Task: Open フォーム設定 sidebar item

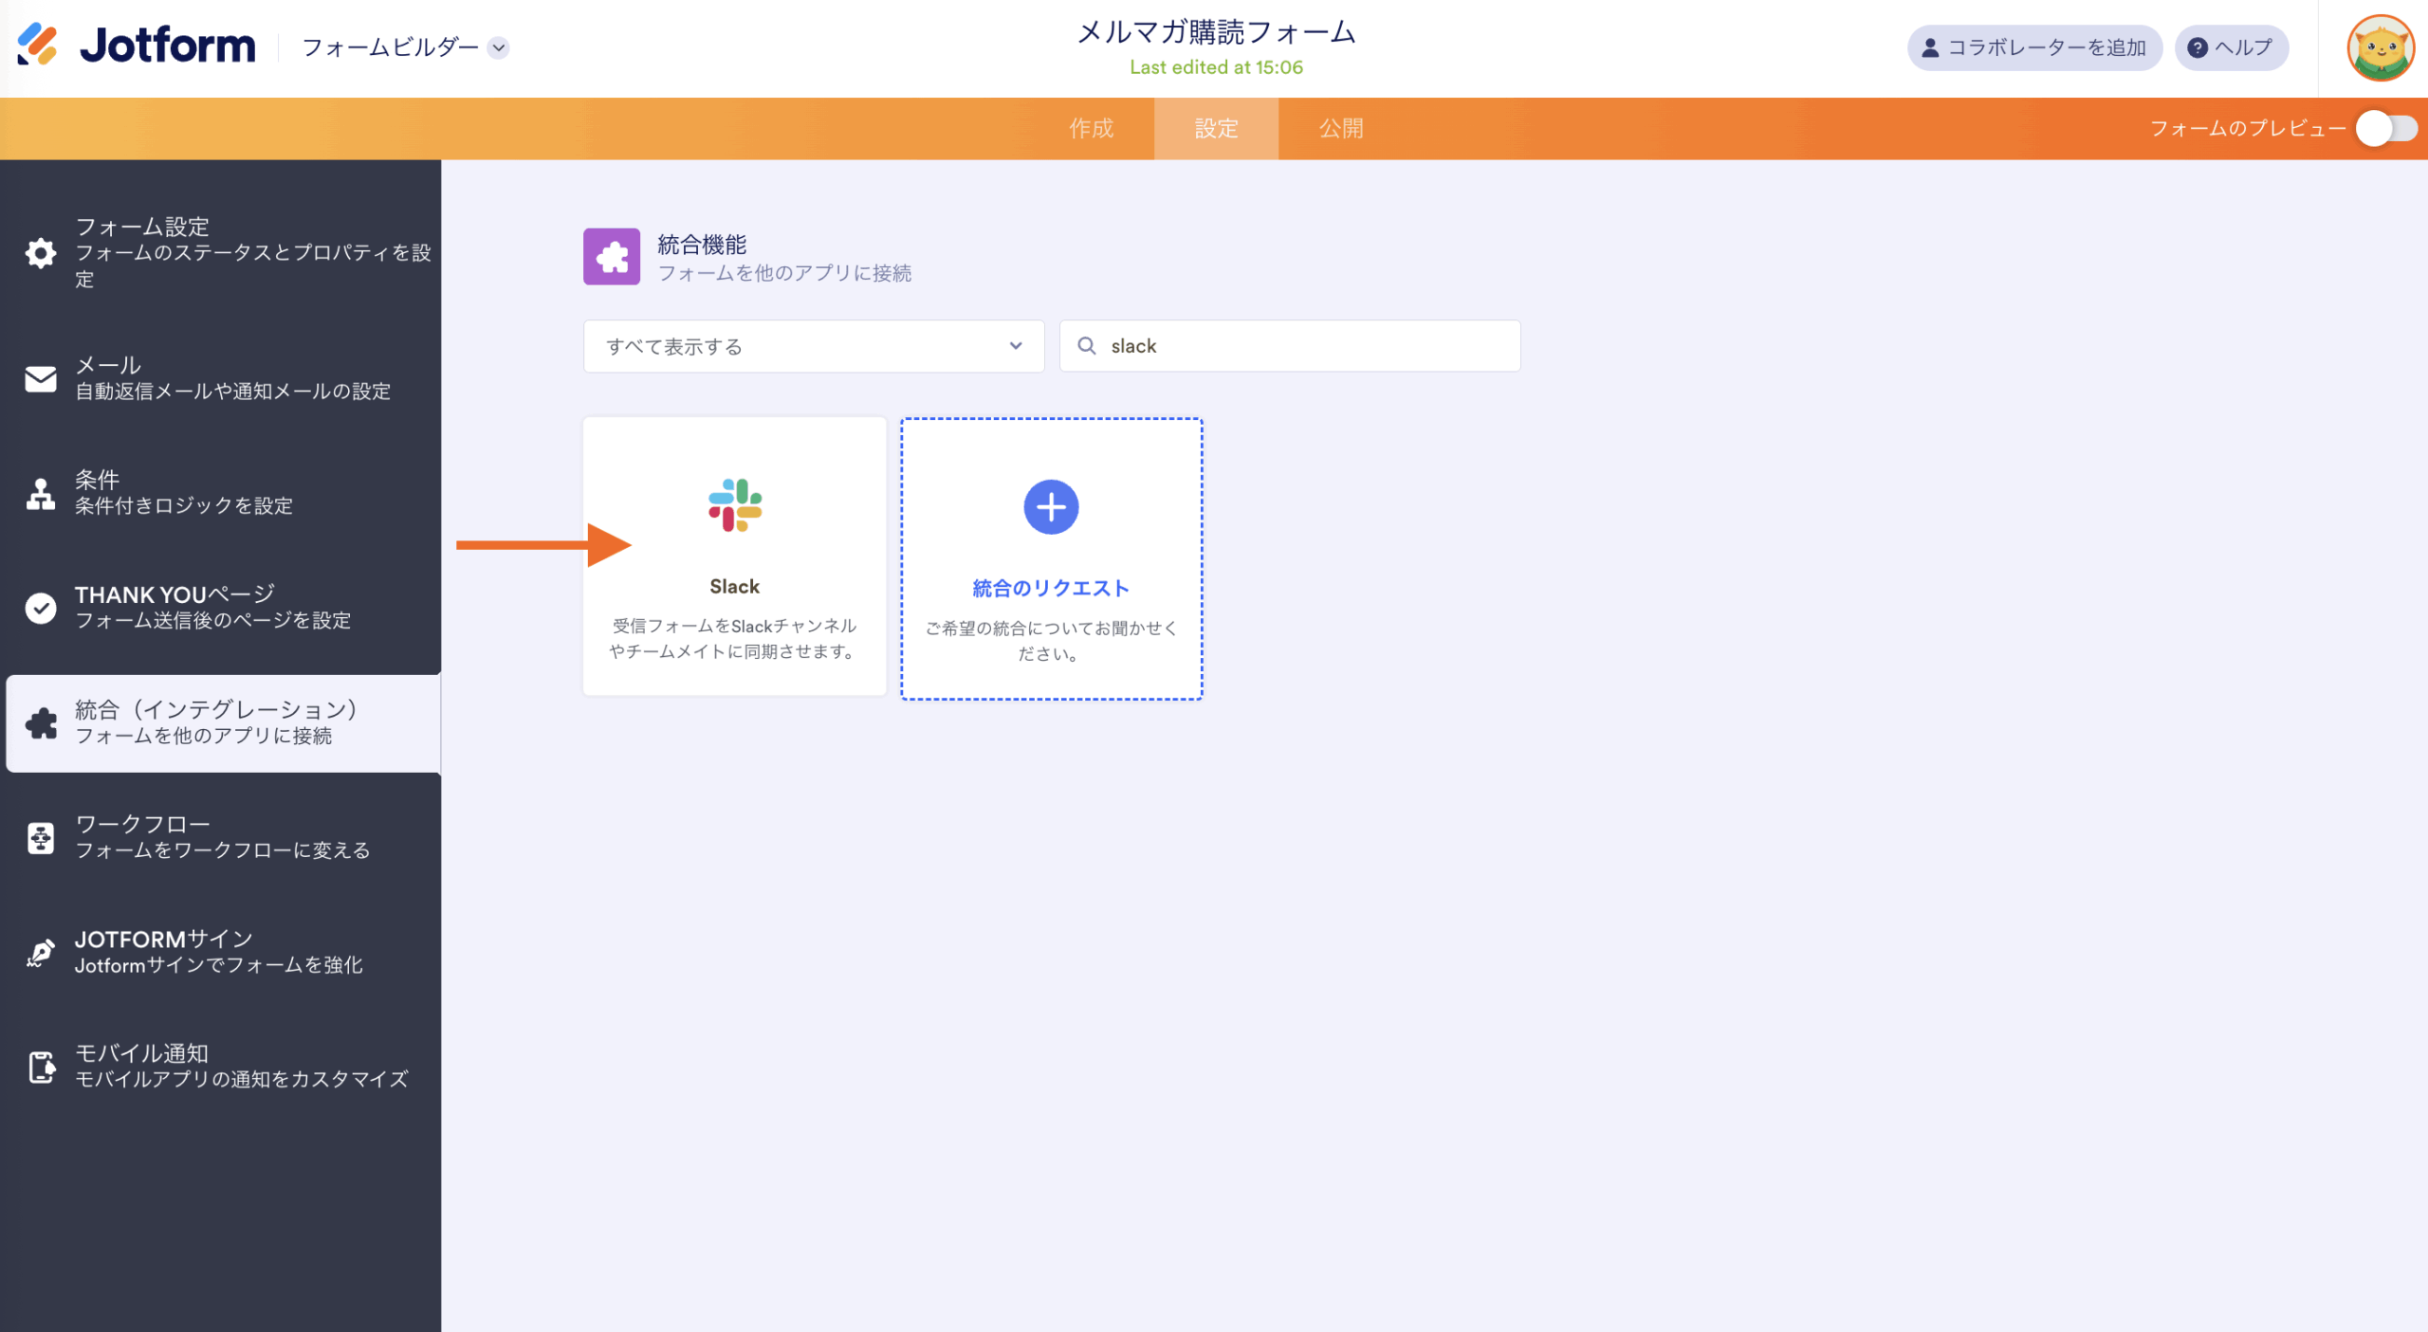Action: coord(220,252)
